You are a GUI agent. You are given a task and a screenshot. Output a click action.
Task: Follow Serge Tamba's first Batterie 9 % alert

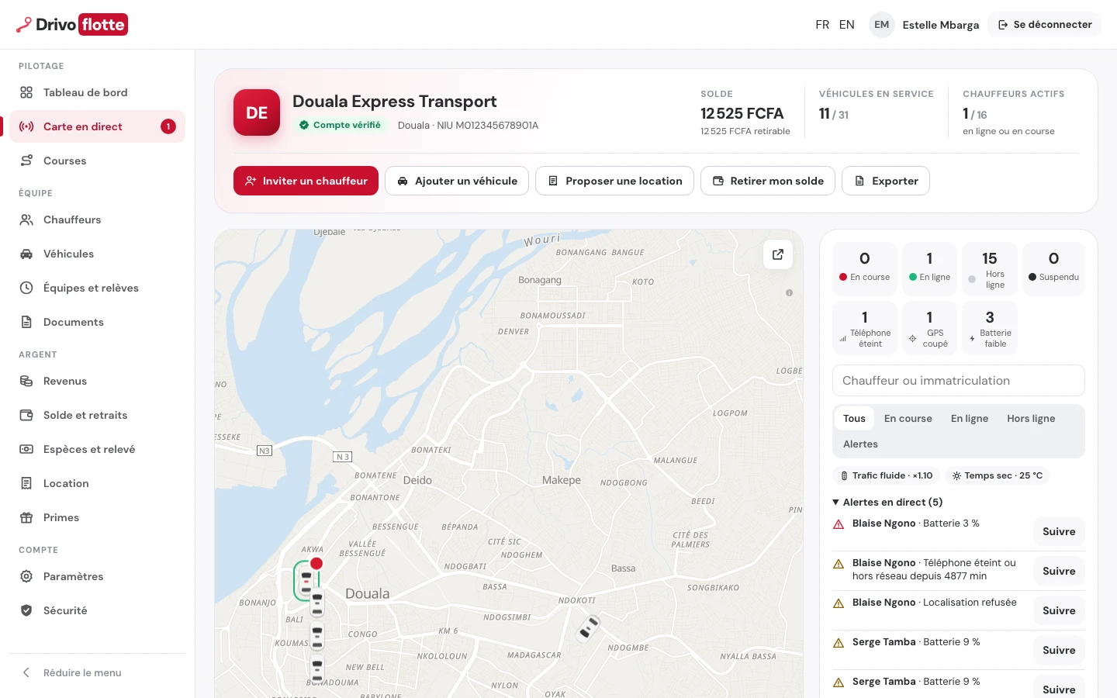coord(1059,650)
